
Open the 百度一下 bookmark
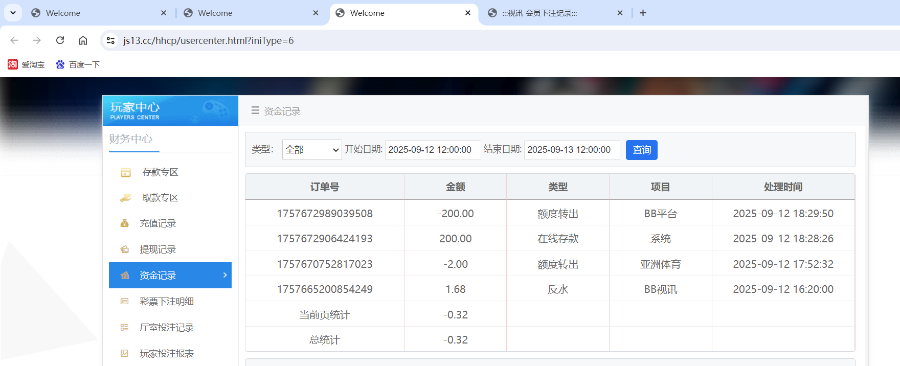point(78,64)
